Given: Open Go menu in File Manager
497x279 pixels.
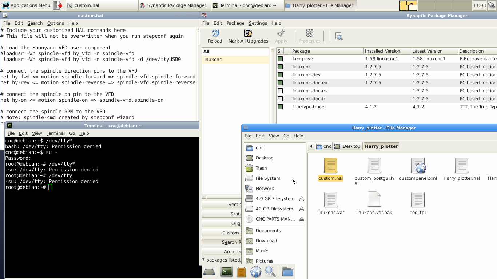Looking at the screenshot, I should [x=286, y=136].
